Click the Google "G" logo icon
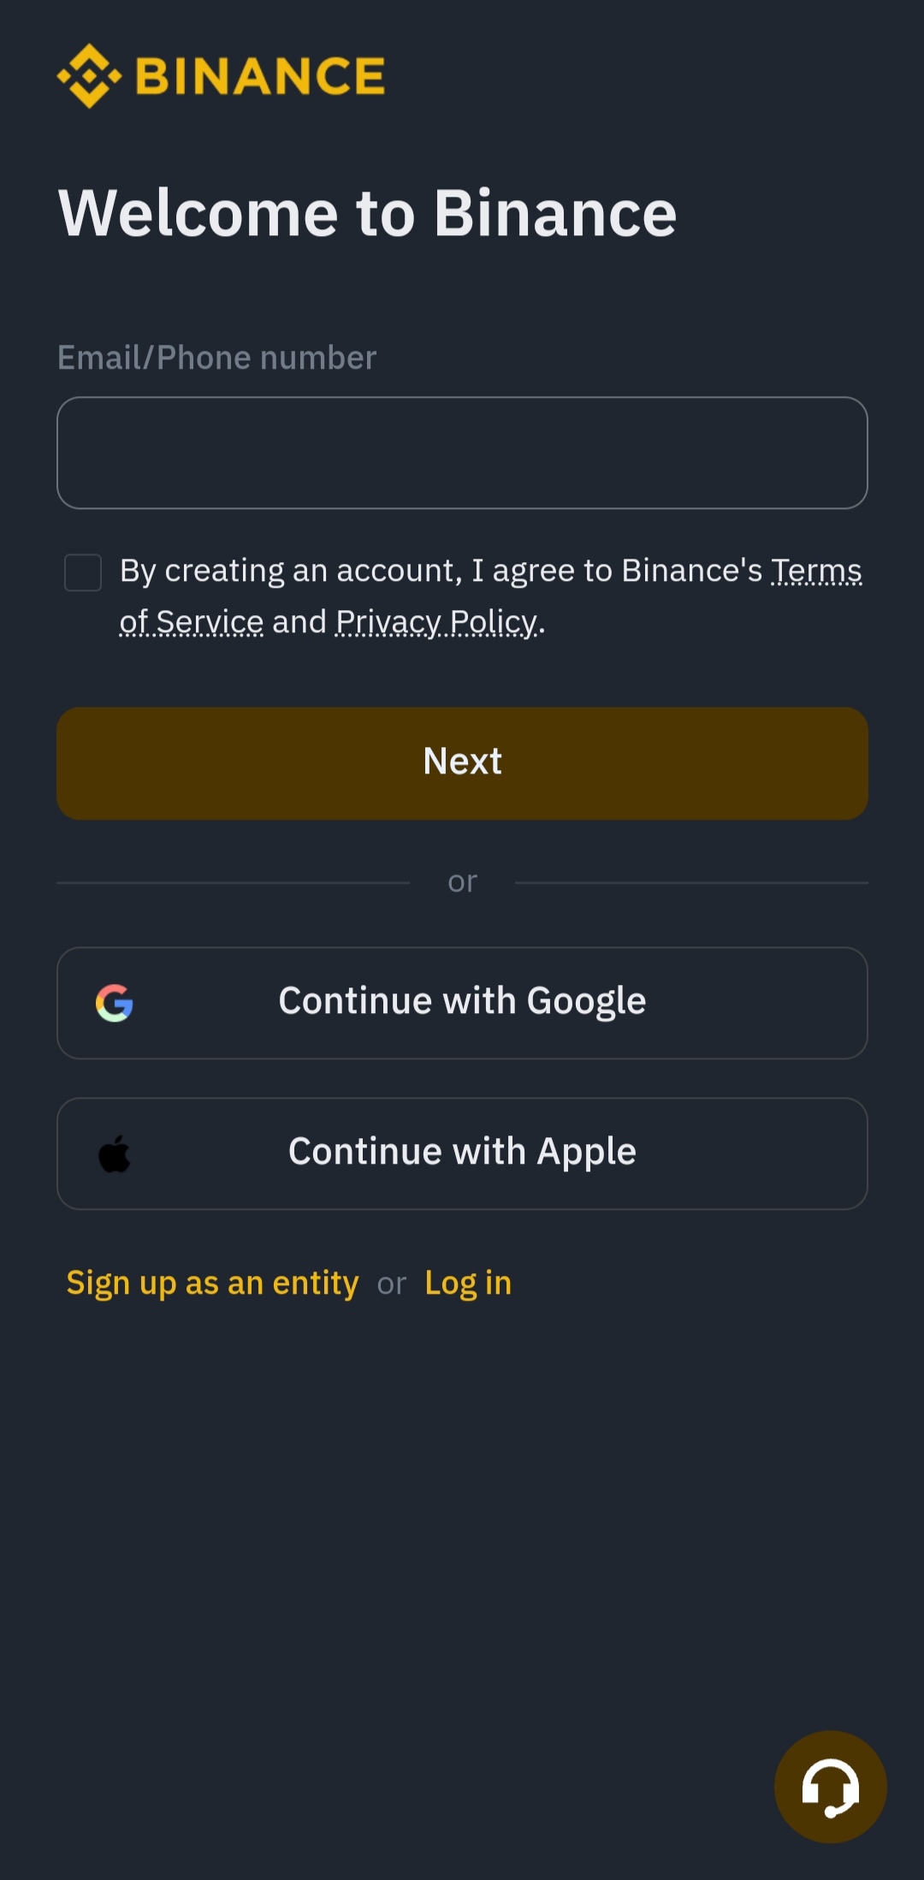The width and height of the screenshot is (924, 1880). [115, 1003]
